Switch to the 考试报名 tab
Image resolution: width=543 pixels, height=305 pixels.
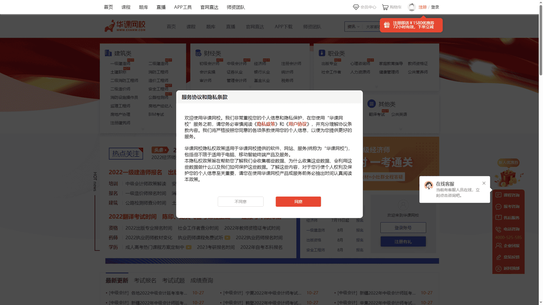145,281
